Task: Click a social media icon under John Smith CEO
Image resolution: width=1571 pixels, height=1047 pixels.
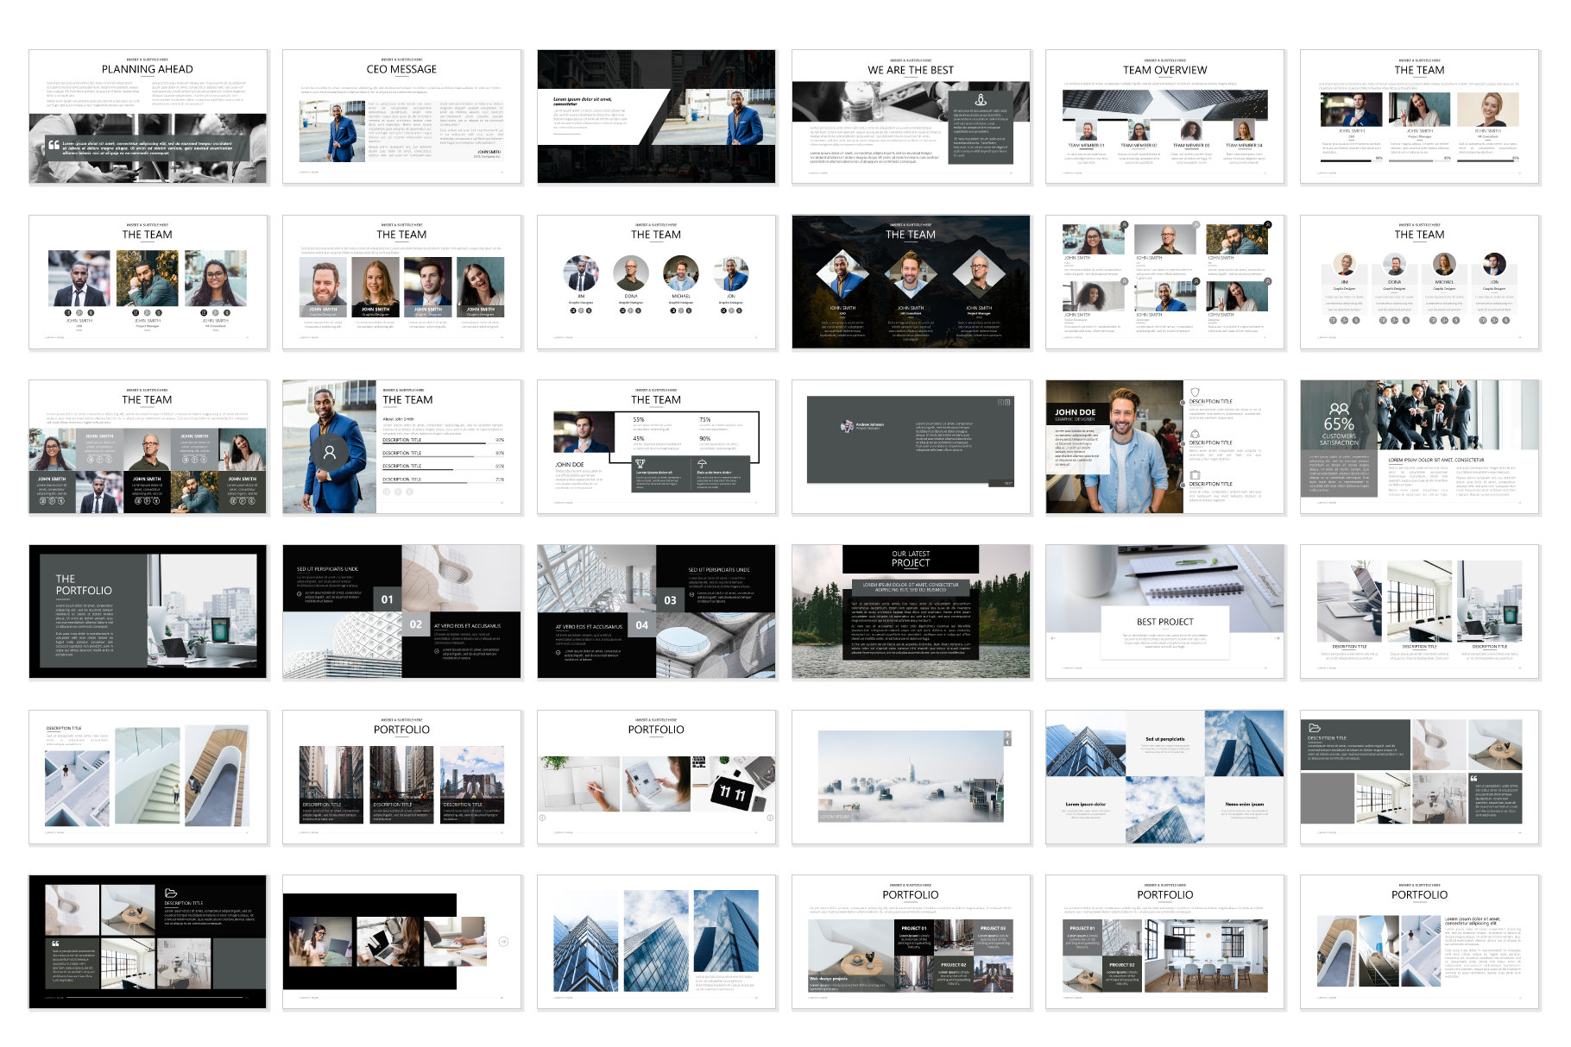Action: (x=67, y=312)
